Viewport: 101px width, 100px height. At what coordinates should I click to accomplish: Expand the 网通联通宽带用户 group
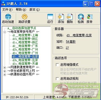point(5,68)
